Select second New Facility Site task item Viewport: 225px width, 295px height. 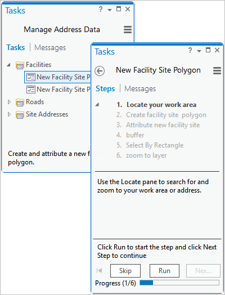pos(58,90)
